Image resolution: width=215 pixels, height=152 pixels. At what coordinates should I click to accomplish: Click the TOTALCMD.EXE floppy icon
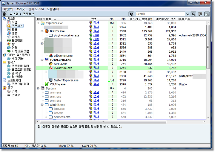tap(47, 60)
